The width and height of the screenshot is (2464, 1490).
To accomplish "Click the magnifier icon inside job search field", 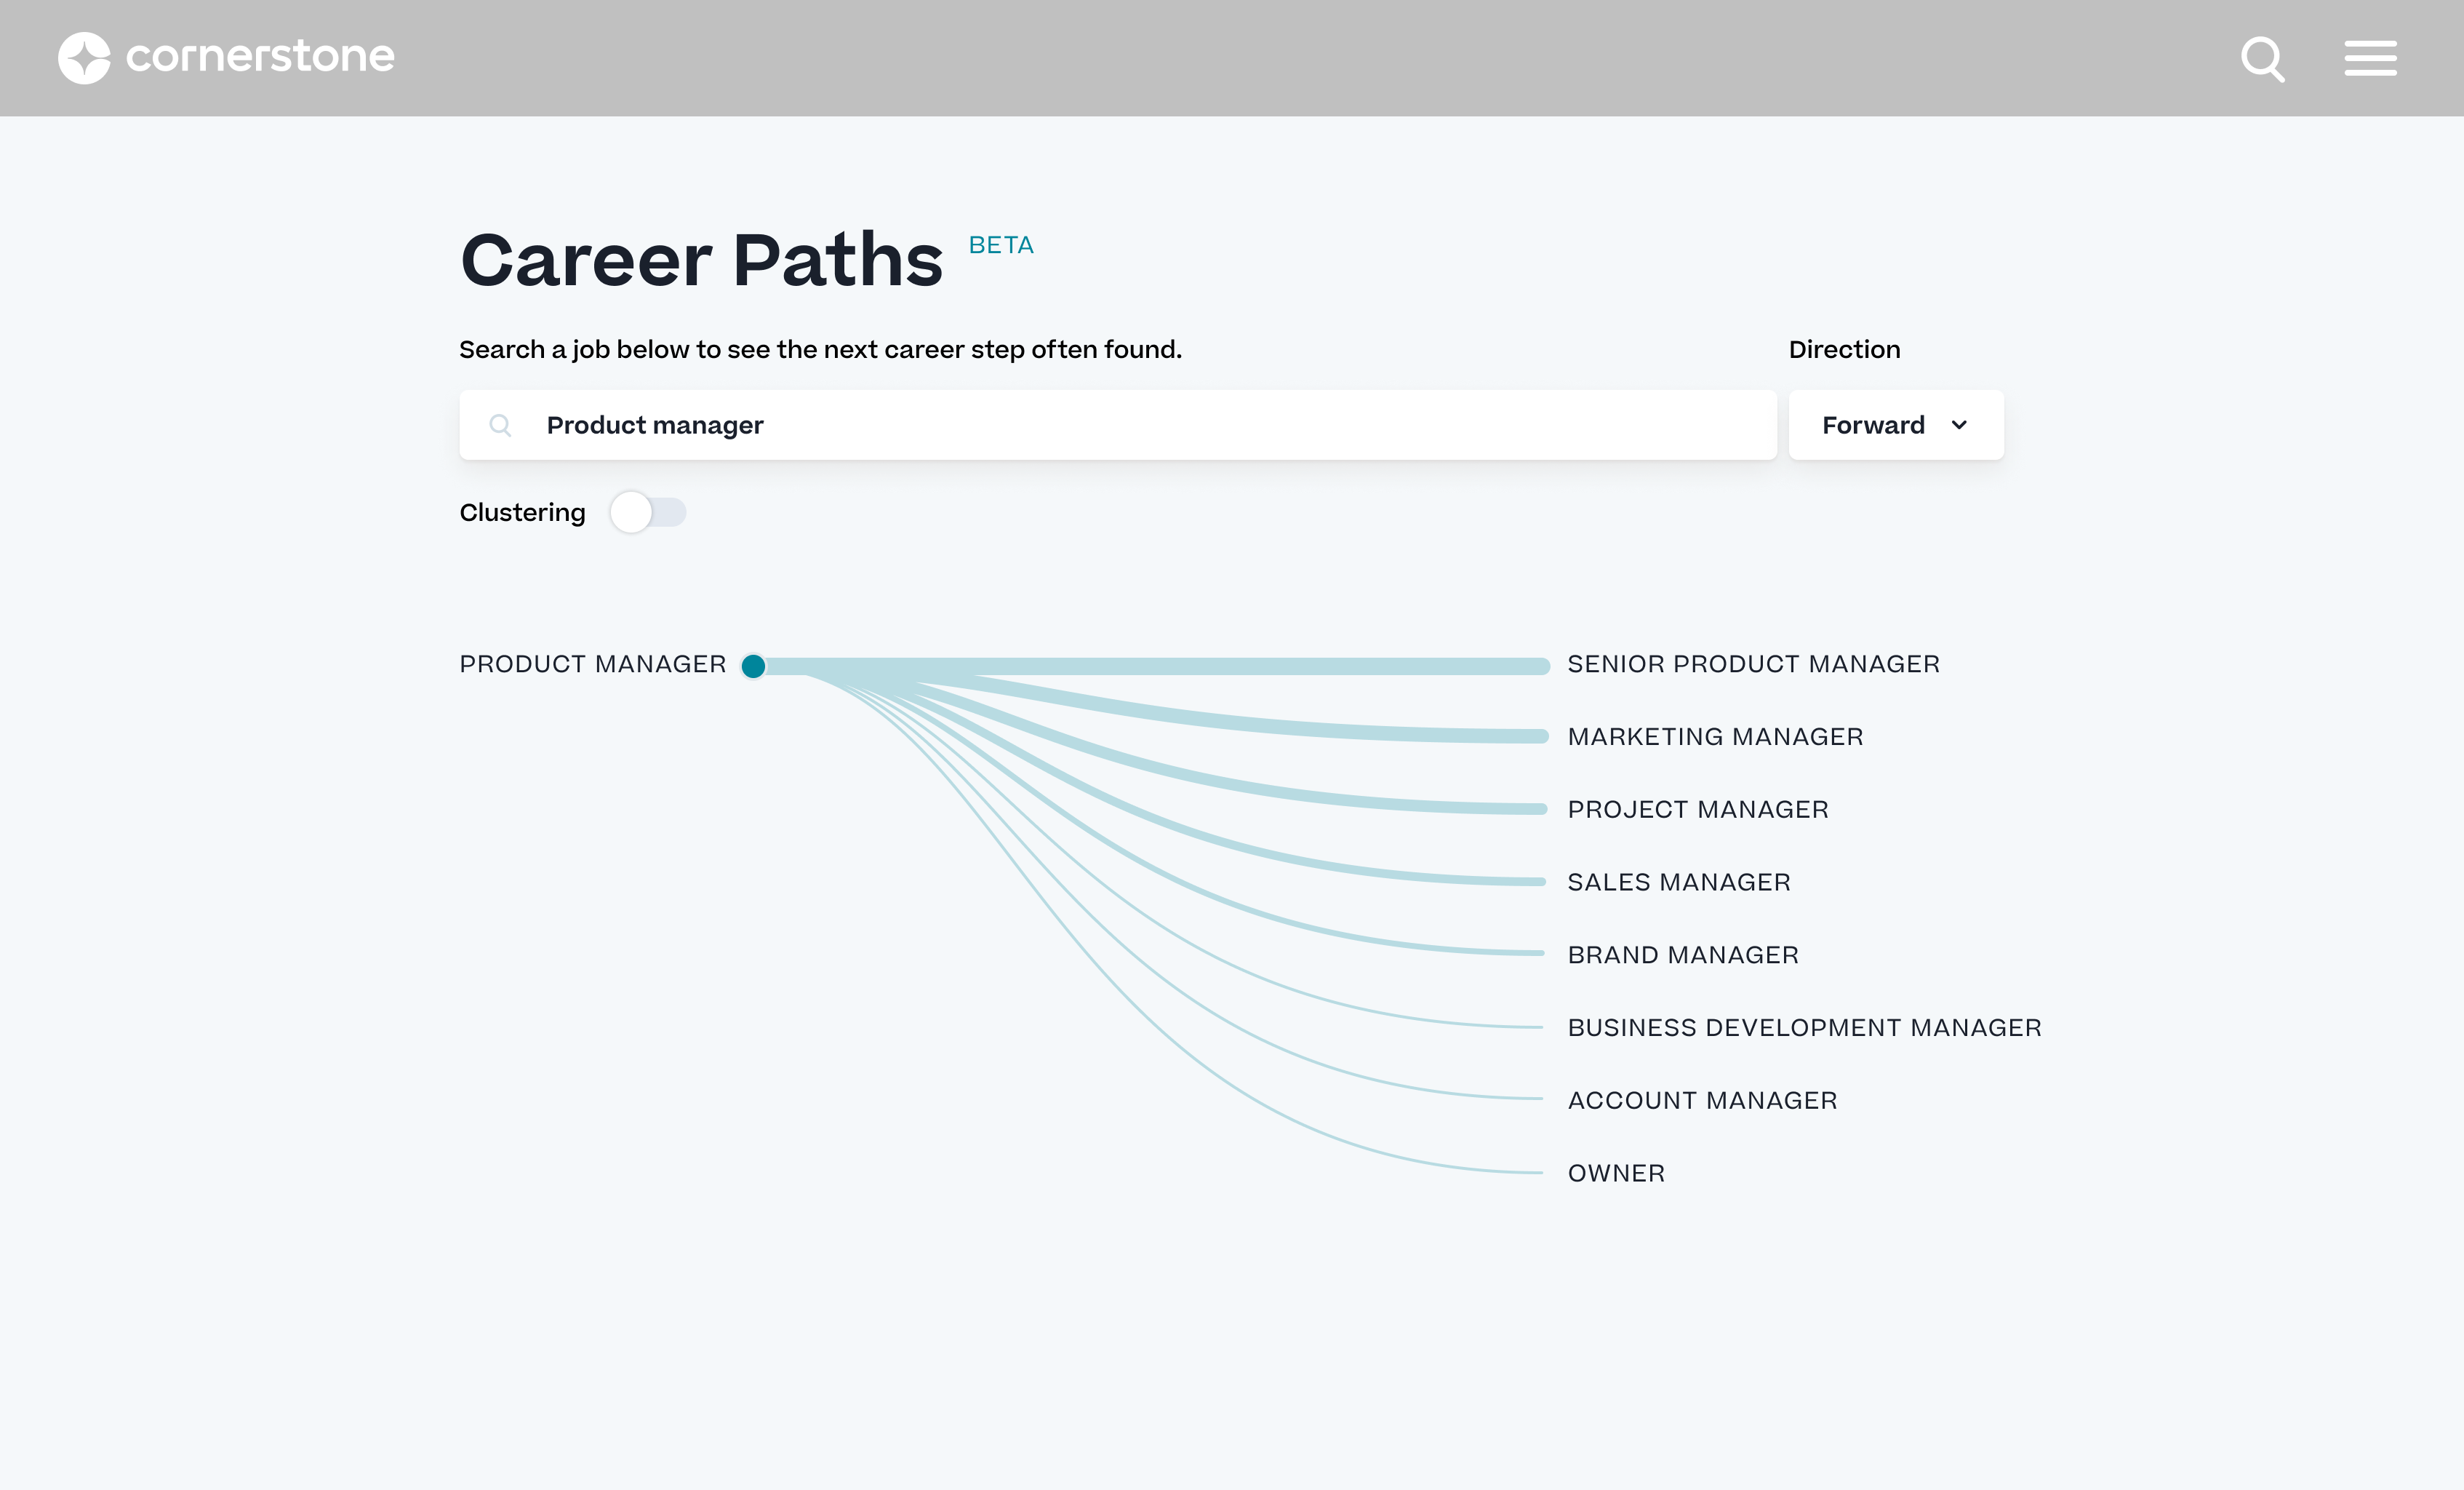I will click(x=500, y=426).
